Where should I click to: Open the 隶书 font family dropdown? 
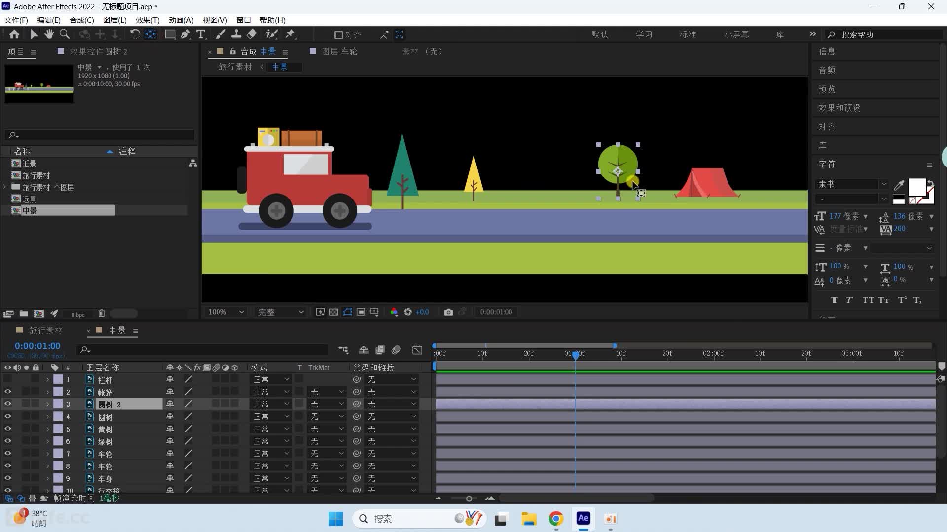point(852,184)
